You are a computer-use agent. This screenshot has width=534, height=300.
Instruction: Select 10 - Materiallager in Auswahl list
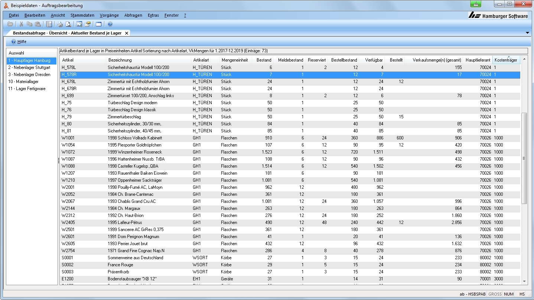[x=23, y=82]
